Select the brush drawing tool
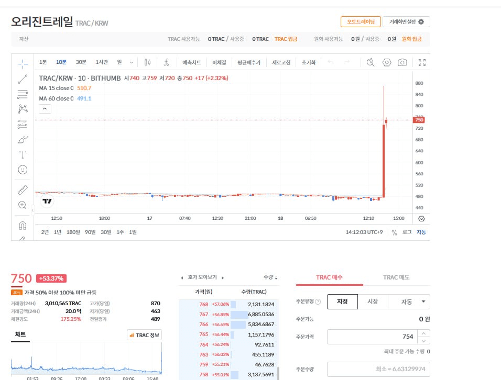Screen dimensions: 501x380 click(23, 139)
